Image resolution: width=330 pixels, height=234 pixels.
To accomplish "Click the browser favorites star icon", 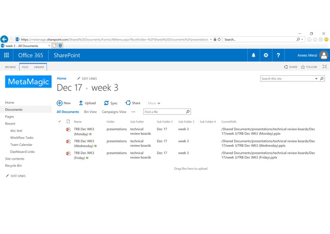I will pos(315,39).
